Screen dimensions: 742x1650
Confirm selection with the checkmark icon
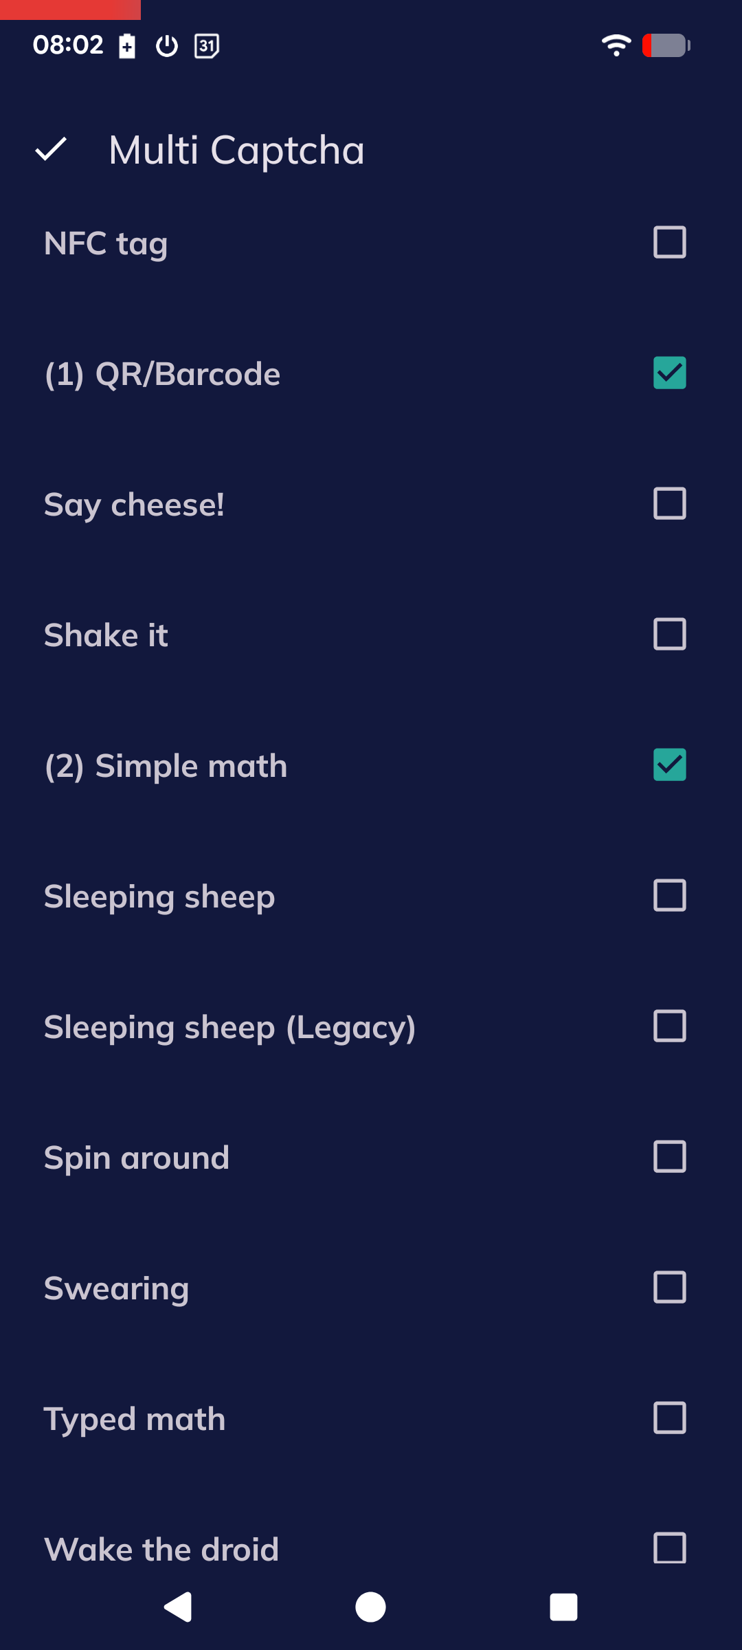coord(51,149)
